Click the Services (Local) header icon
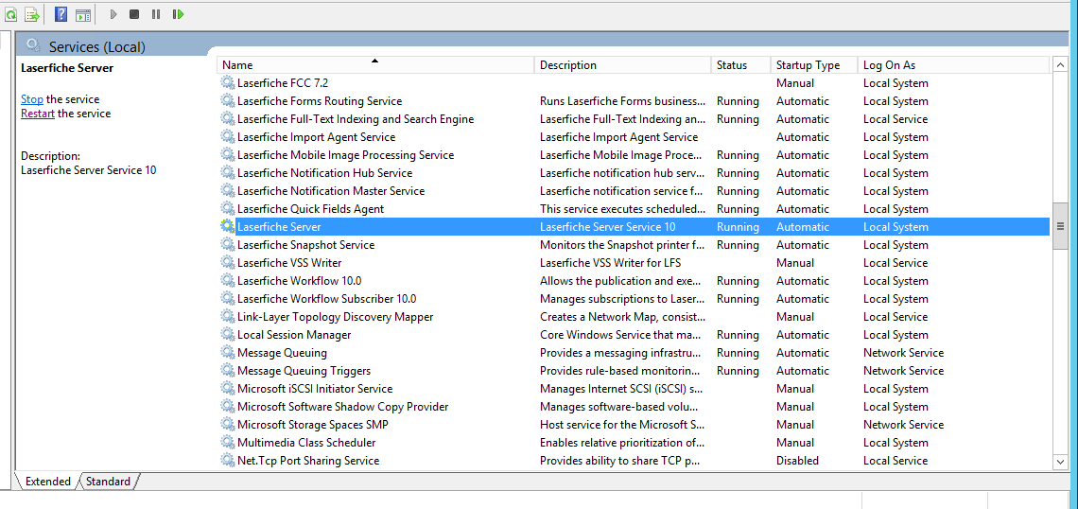Screen dimensions: 1078x509 [x=32, y=45]
